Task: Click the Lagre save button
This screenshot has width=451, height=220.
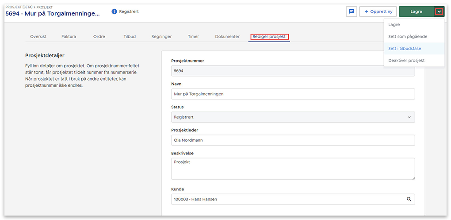Action: 416,12
